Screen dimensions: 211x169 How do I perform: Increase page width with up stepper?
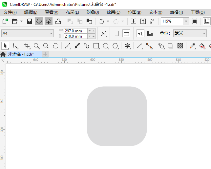pos(94,31)
